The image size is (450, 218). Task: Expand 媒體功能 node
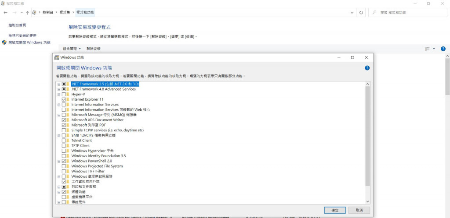pos(59,192)
